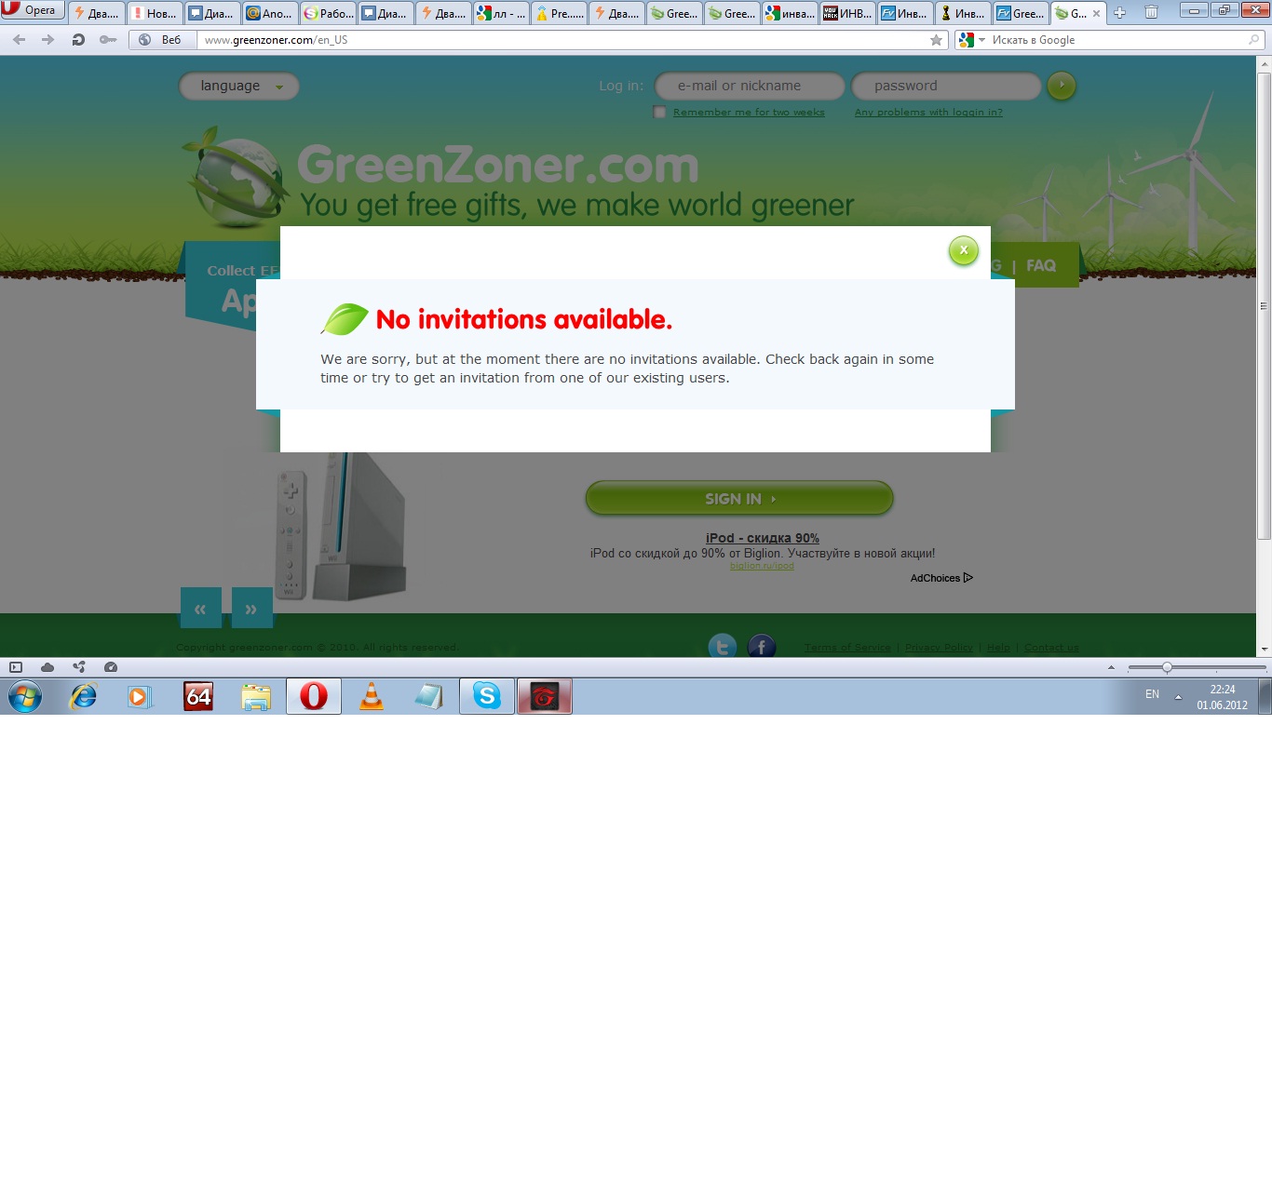This screenshot has height=1194, width=1272.
Task: Show the next gift with the » arrow
Action: (252, 608)
